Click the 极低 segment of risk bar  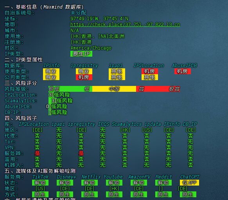click(54, 89)
